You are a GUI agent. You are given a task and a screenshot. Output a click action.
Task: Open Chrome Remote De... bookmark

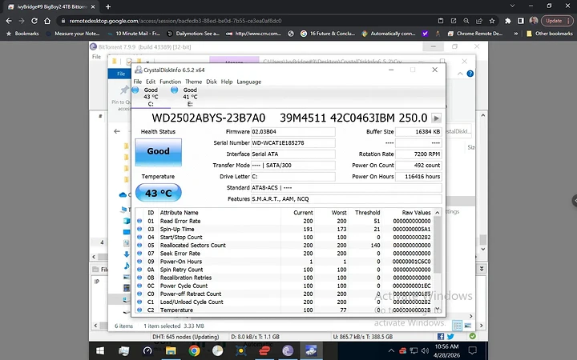[475, 34]
